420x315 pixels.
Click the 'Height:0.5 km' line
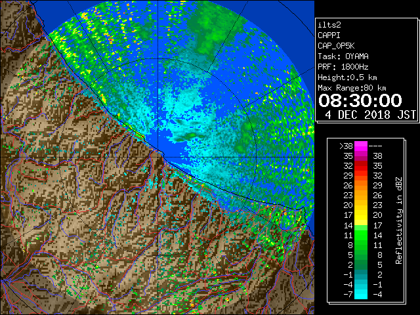[x=347, y=77]
